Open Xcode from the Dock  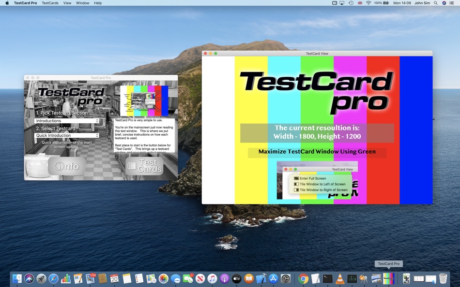(x=261, y=278)
